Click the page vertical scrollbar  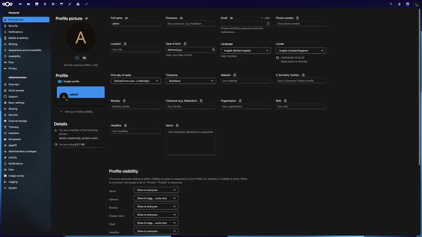(419, 87)
